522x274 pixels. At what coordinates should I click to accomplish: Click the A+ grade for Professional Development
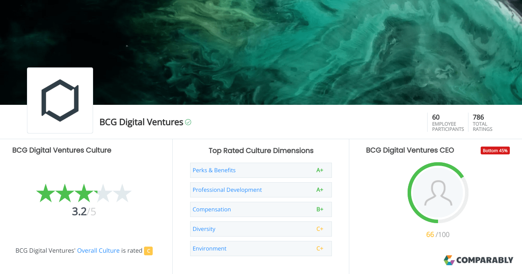(320, 190)
